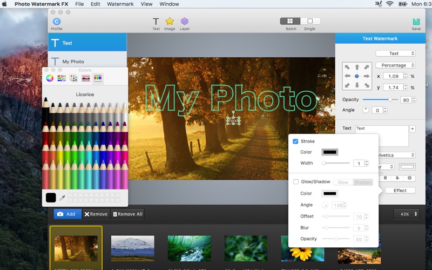Align watermark to bottom-right arrow
Screen dimensions: 432x270
pyautogui.click(x=367, y=85)
